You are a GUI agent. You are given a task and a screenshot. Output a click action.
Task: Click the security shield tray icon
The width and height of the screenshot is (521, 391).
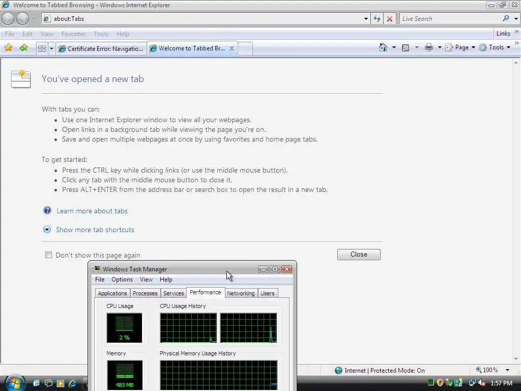point(440,383)
